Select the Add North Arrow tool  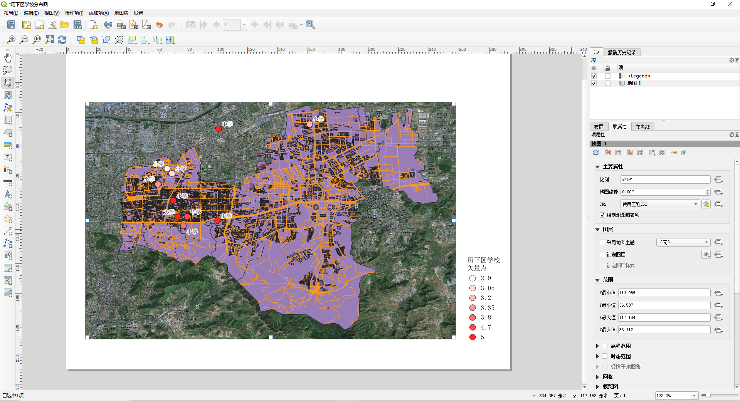tap(8, 195)
